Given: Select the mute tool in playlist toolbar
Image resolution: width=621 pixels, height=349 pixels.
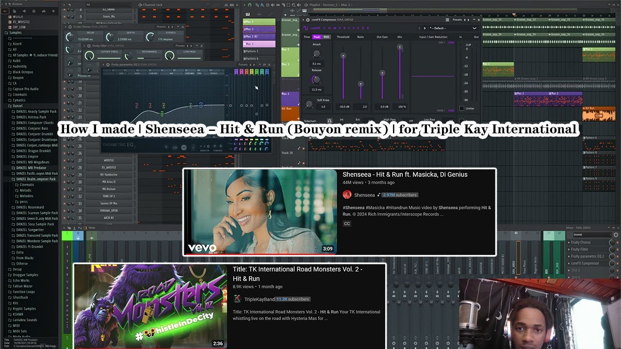Looking at the screenshot, I should [x=273, y=5].
